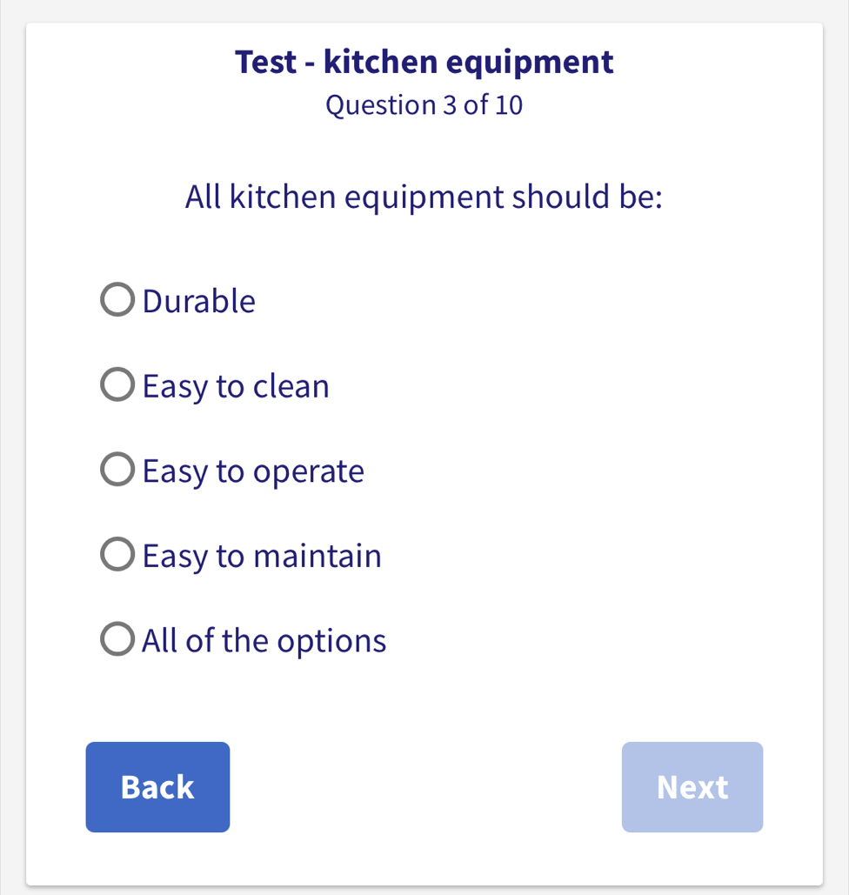Click the "Question 3 of 10" counter

(424, 104)
